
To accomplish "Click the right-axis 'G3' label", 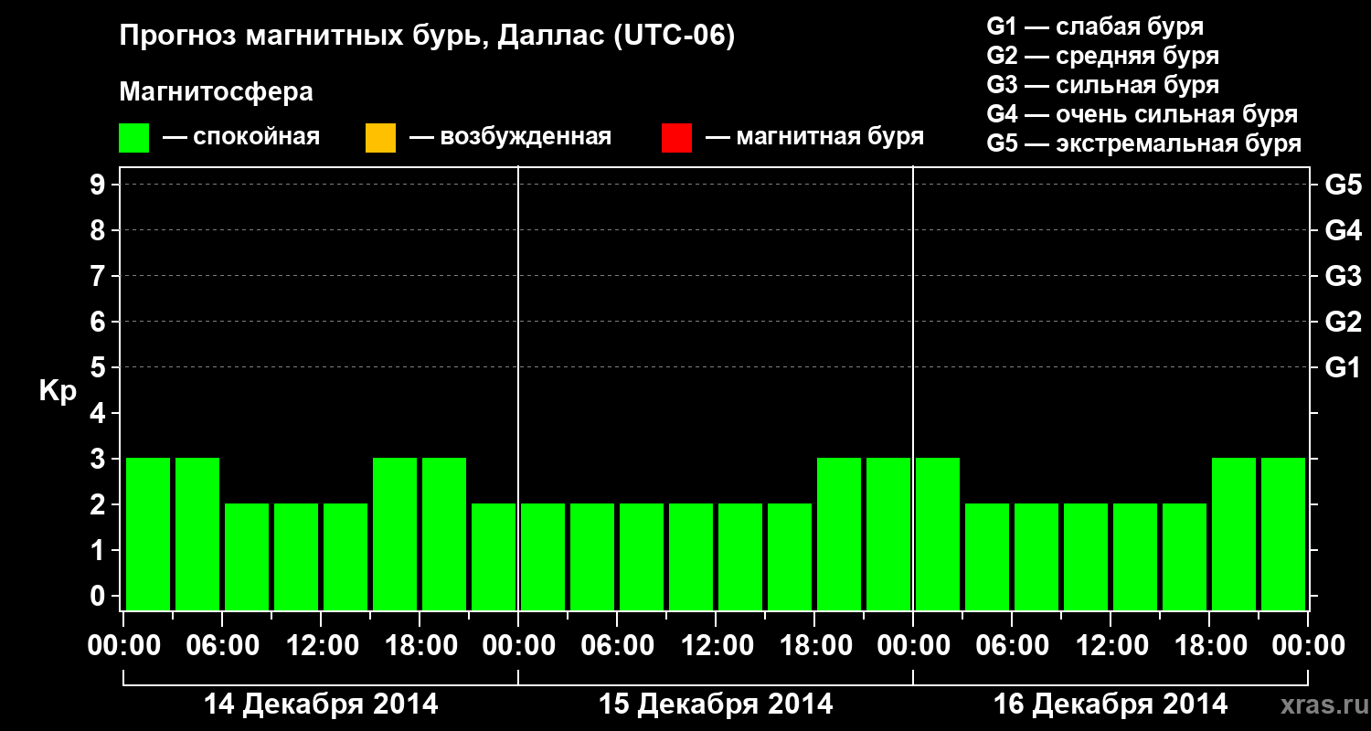I will pyautogui.click(x=1343, y=276).
